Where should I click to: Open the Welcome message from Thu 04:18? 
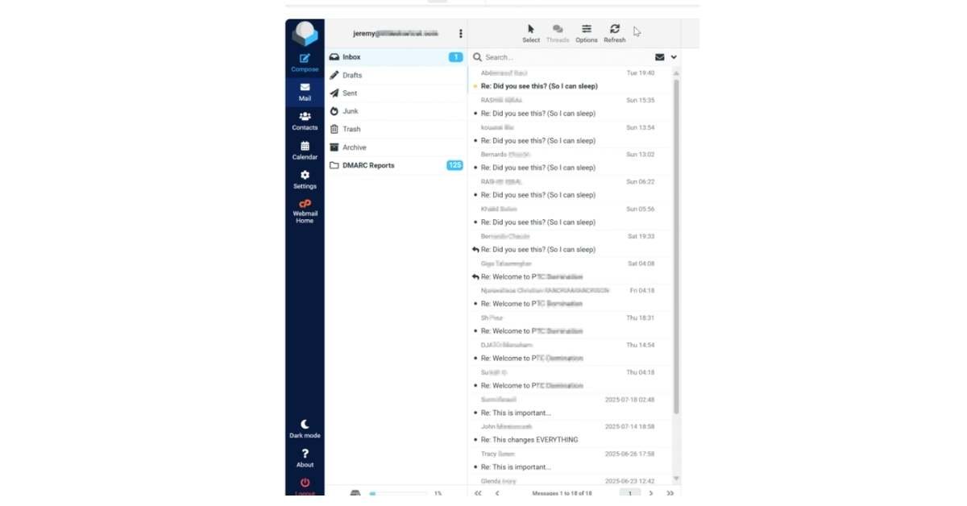pos(568,379)
